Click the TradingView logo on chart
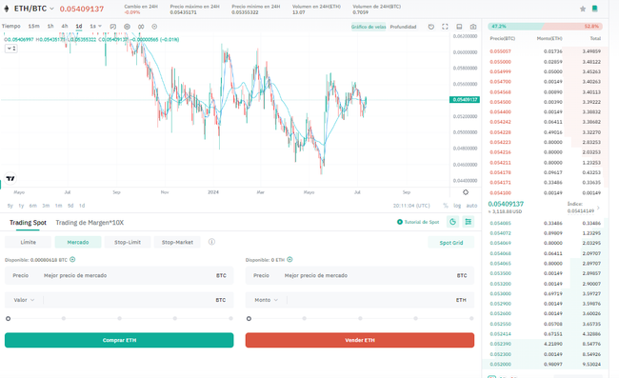 (x=10, y=178)
